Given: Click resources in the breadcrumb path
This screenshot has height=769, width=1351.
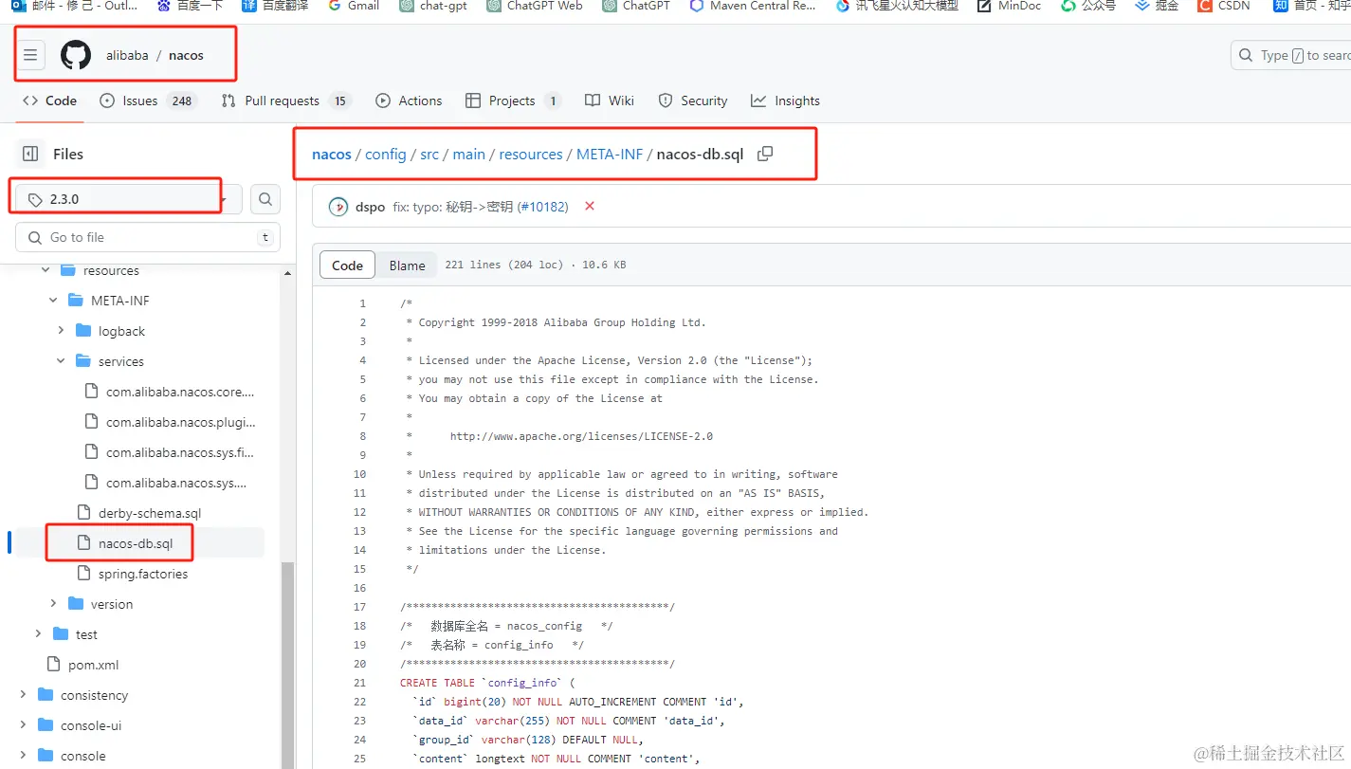Looking at the screenshot, I should (531, 154).
